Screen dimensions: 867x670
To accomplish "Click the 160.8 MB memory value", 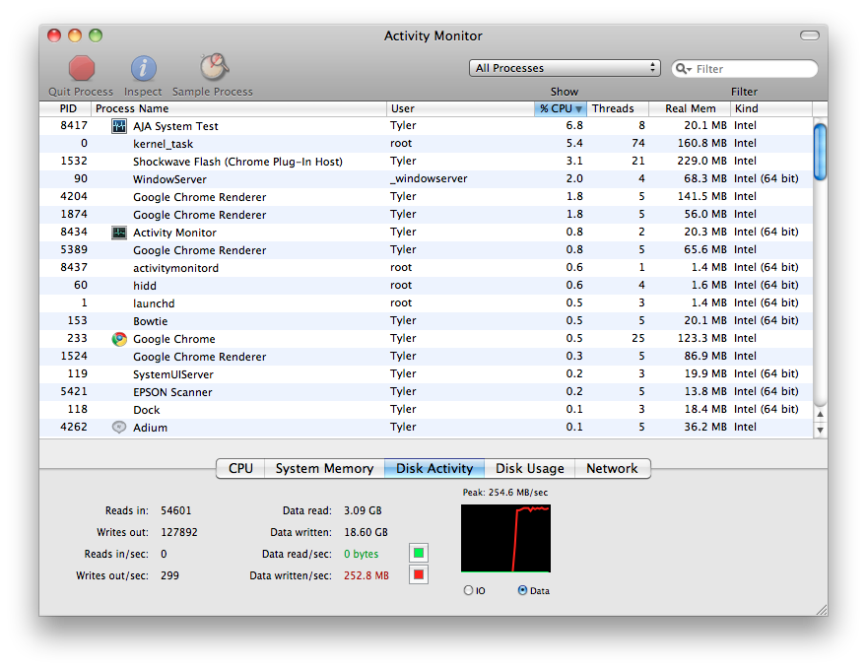I will coord(701,143).
